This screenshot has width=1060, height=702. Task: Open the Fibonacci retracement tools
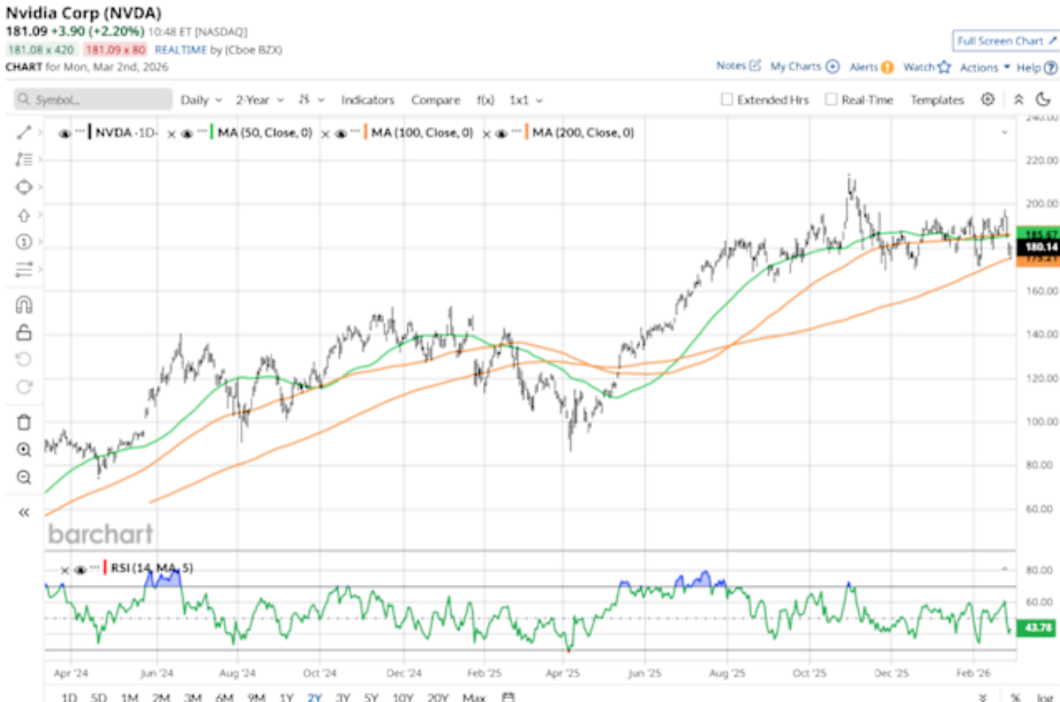pyautogui.click(x=24, y=159)
